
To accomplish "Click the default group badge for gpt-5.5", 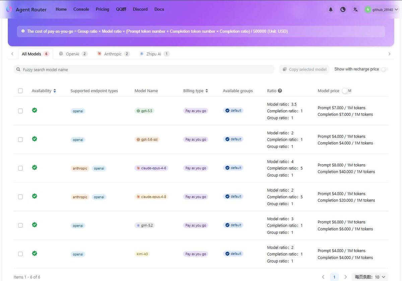I will click(233, 110).
